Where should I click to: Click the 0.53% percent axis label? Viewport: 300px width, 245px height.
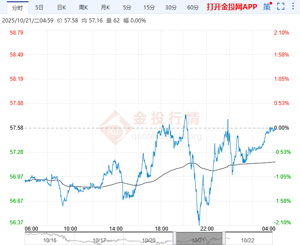point(282,103)
